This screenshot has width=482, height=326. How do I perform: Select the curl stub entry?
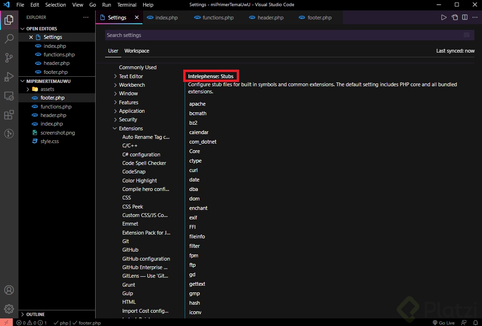(193, 170)
